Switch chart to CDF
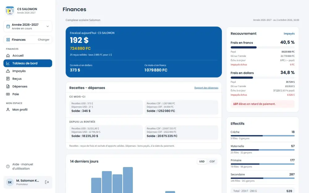 click(212, 162)
